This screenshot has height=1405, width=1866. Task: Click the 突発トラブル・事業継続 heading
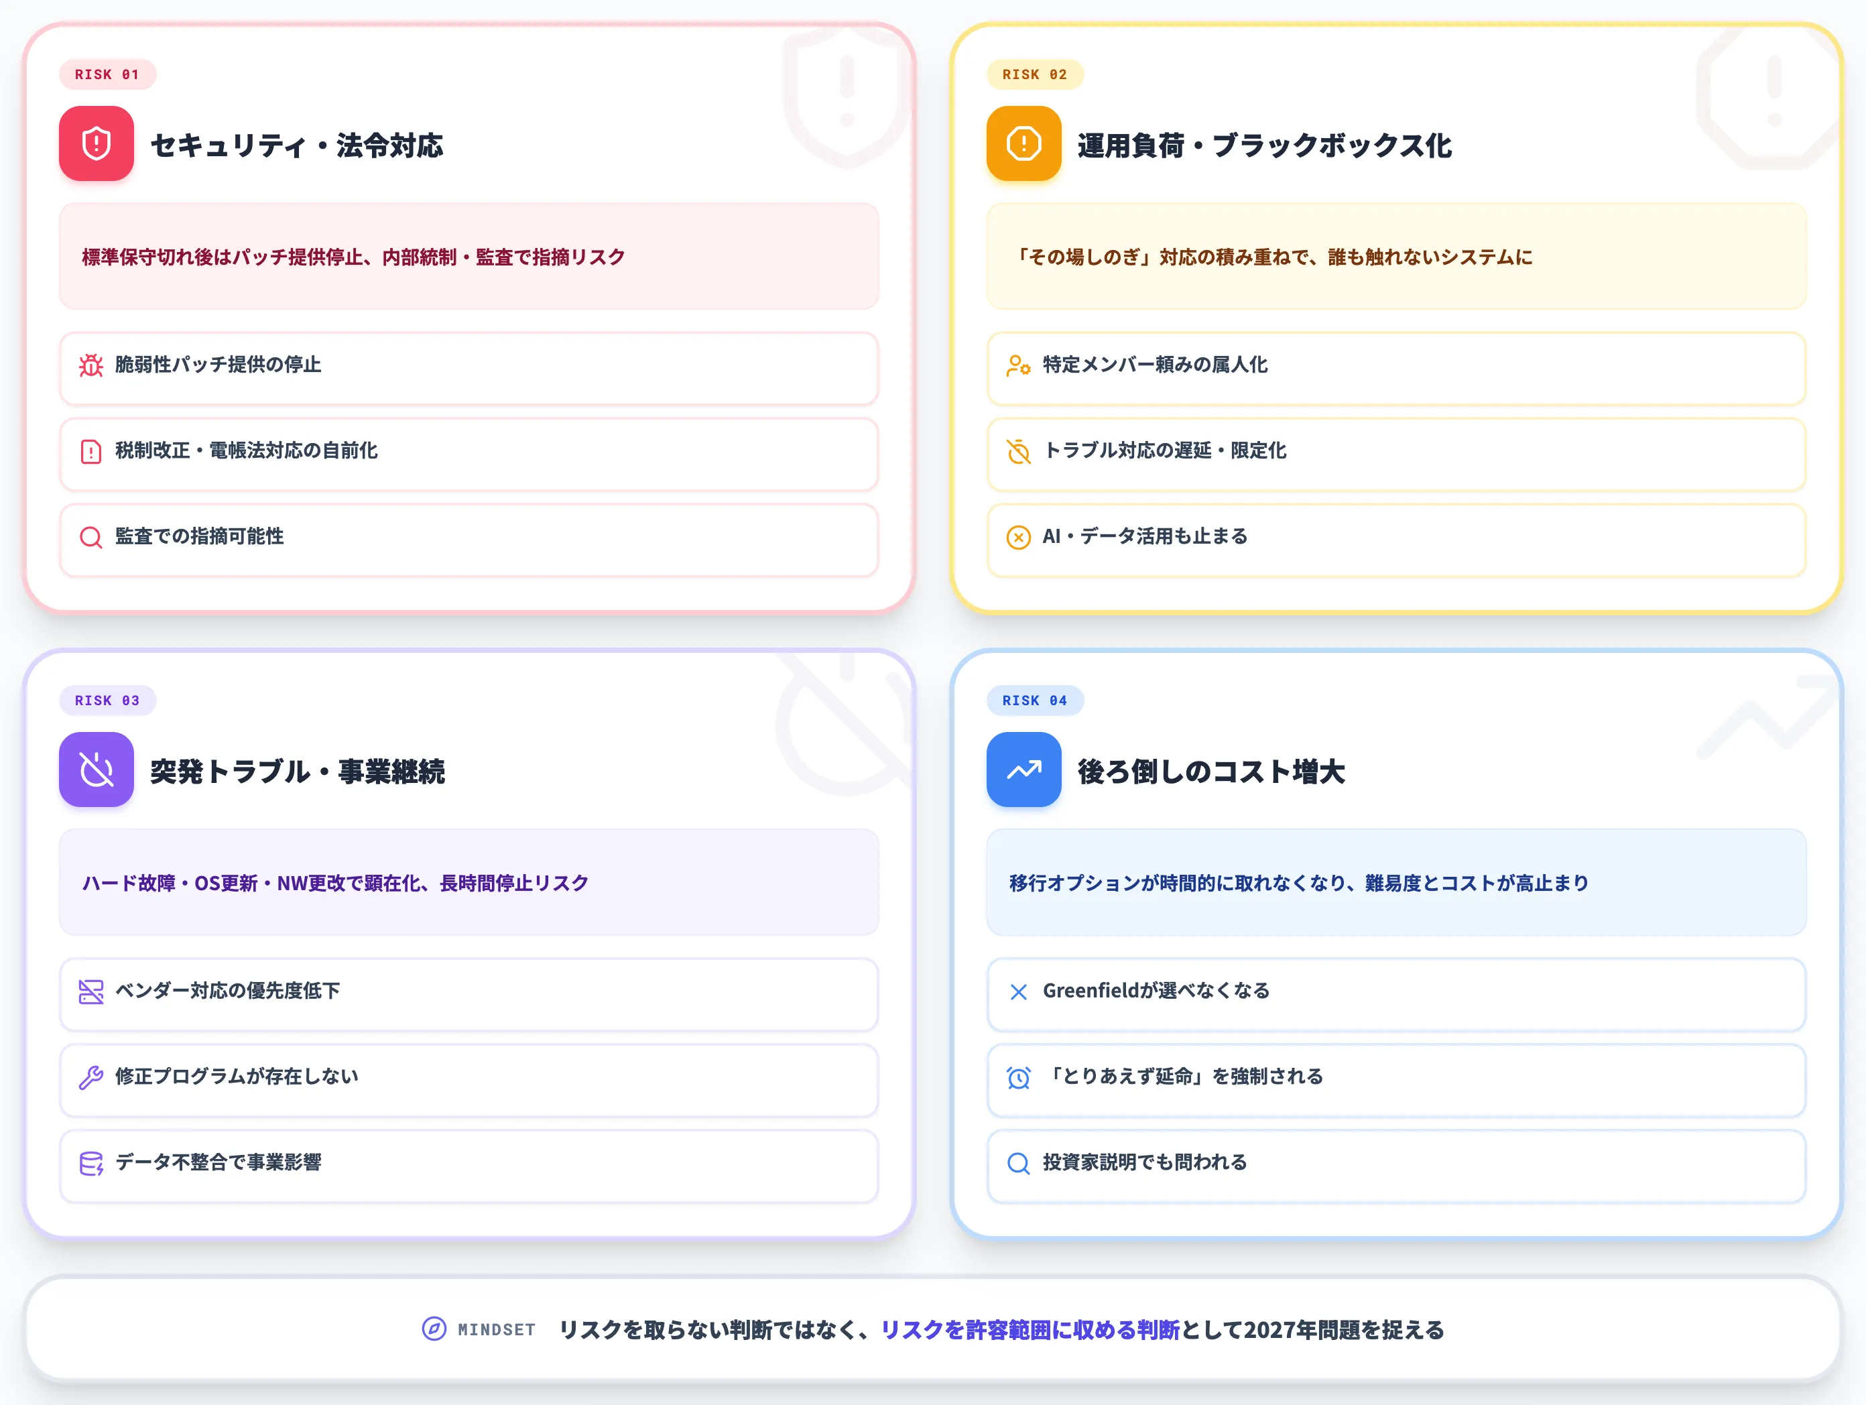297,772
